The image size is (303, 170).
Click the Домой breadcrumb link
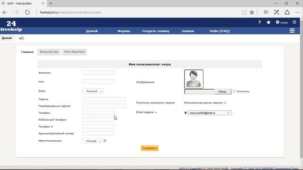7,38
